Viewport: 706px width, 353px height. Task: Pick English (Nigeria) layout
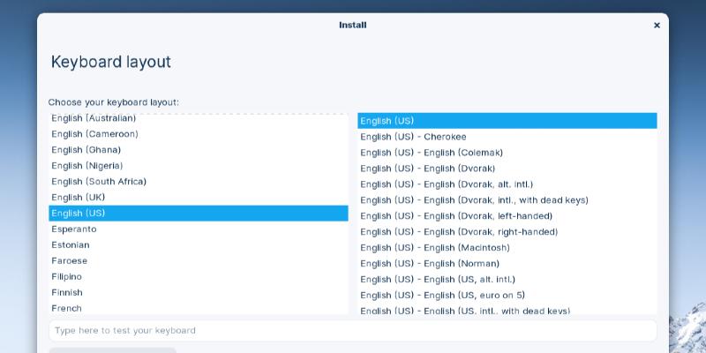tap(86, 166)
